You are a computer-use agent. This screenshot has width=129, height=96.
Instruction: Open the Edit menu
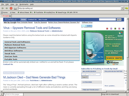pyautogui.click(x=7, y=4)
